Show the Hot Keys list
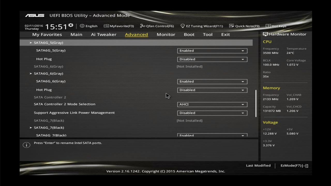This screenshot has height=186, width=331. pyautogui.click(x=276, y=26)
